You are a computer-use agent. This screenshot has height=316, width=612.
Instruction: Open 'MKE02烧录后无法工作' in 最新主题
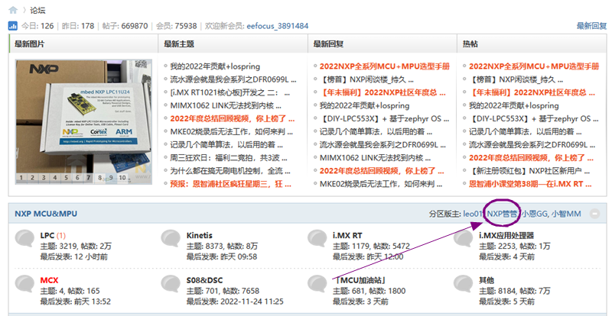(232, 132)
